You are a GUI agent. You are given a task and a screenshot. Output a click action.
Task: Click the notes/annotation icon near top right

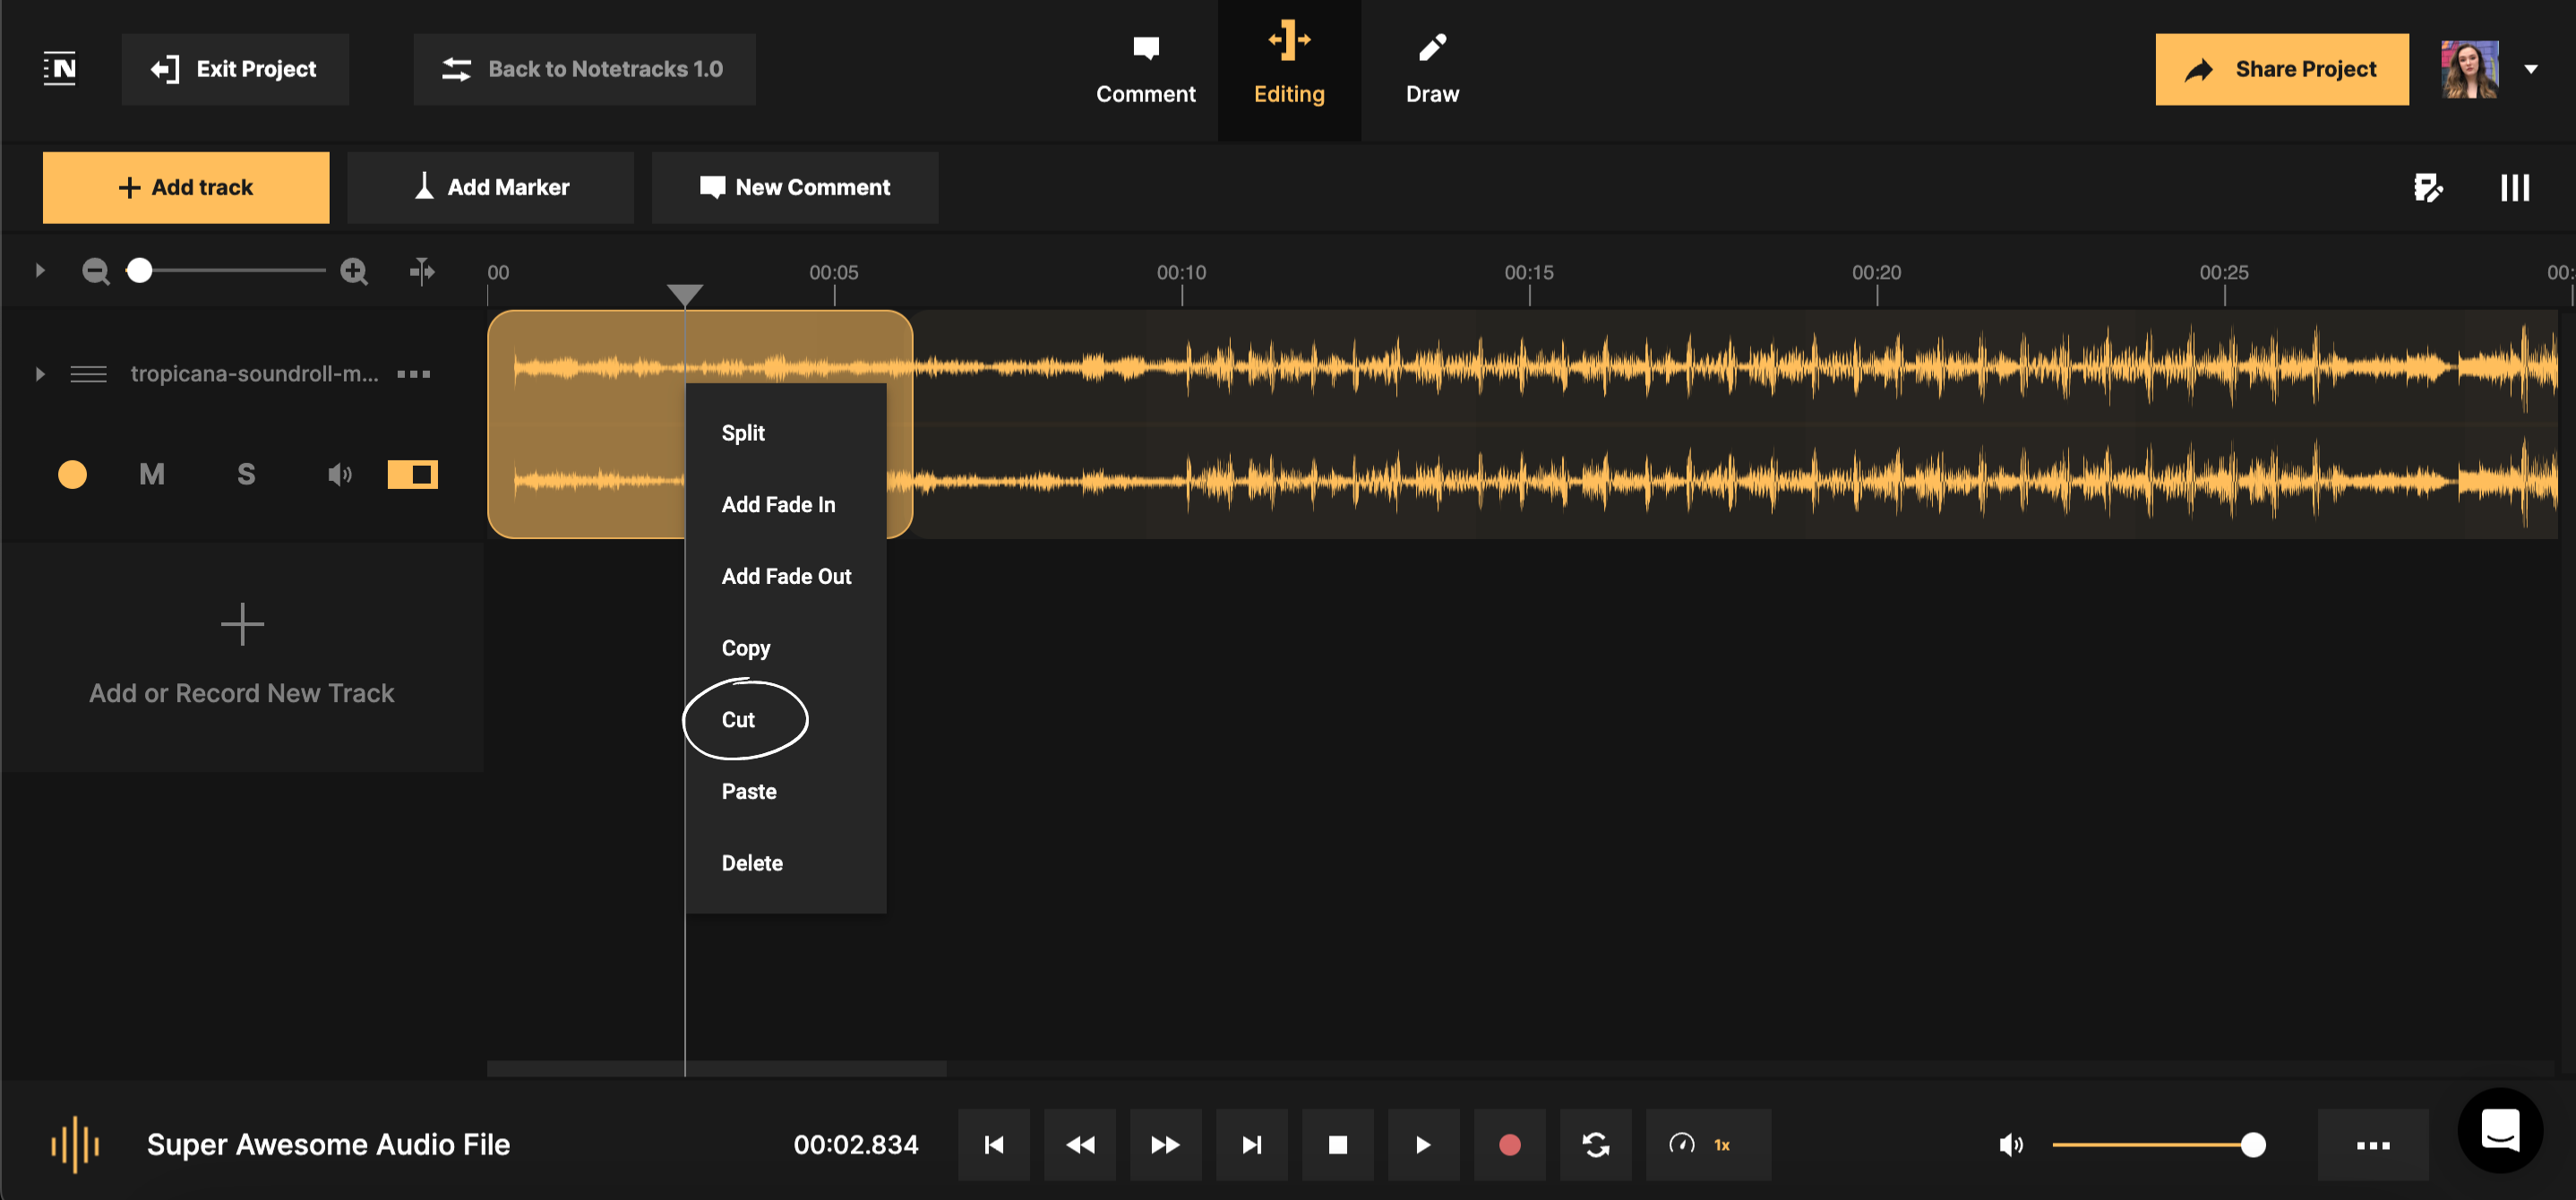[2430, 187]
